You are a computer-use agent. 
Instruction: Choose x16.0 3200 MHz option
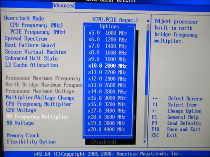107,104
